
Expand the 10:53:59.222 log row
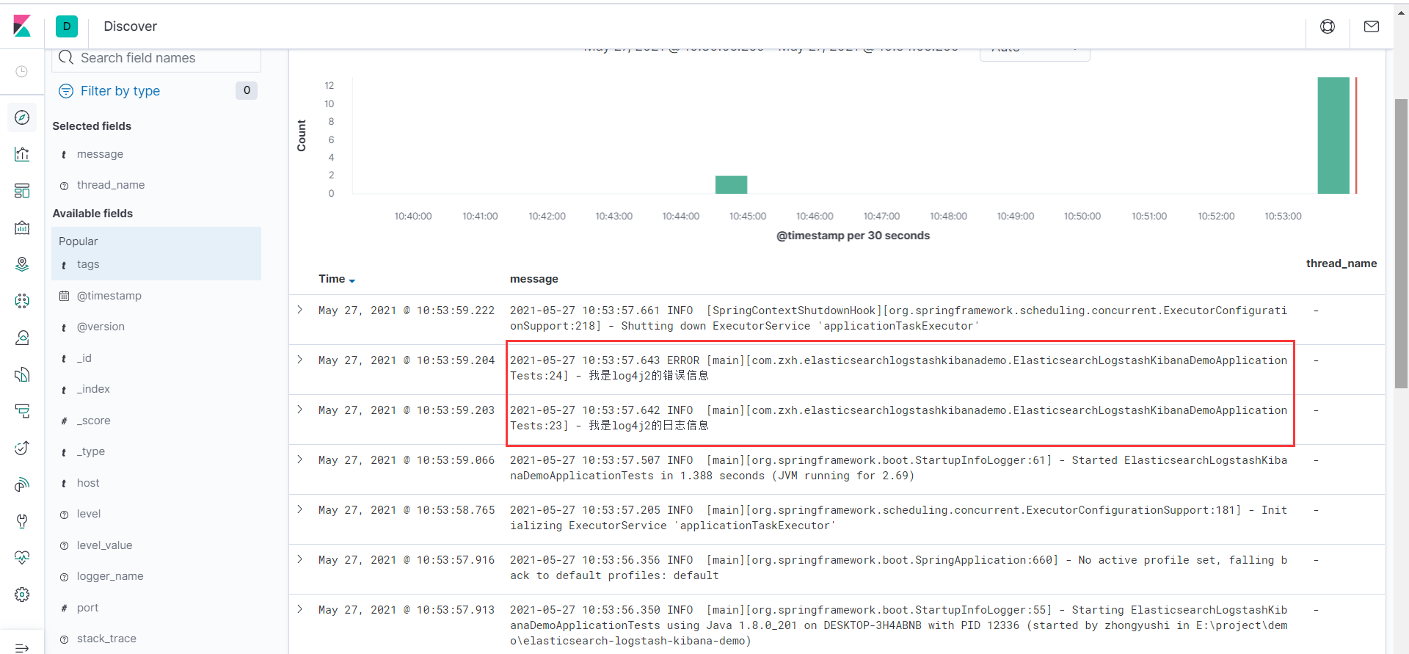pyautogui.click(x=300, y=310)
